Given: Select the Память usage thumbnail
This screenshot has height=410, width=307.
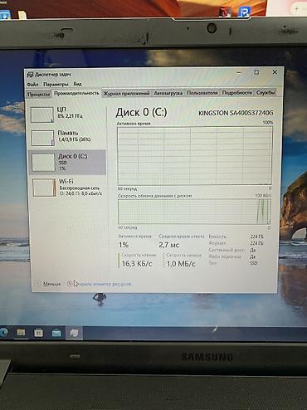Looking at the screenshot, I should pyautogui.click(x=42, y=138).
